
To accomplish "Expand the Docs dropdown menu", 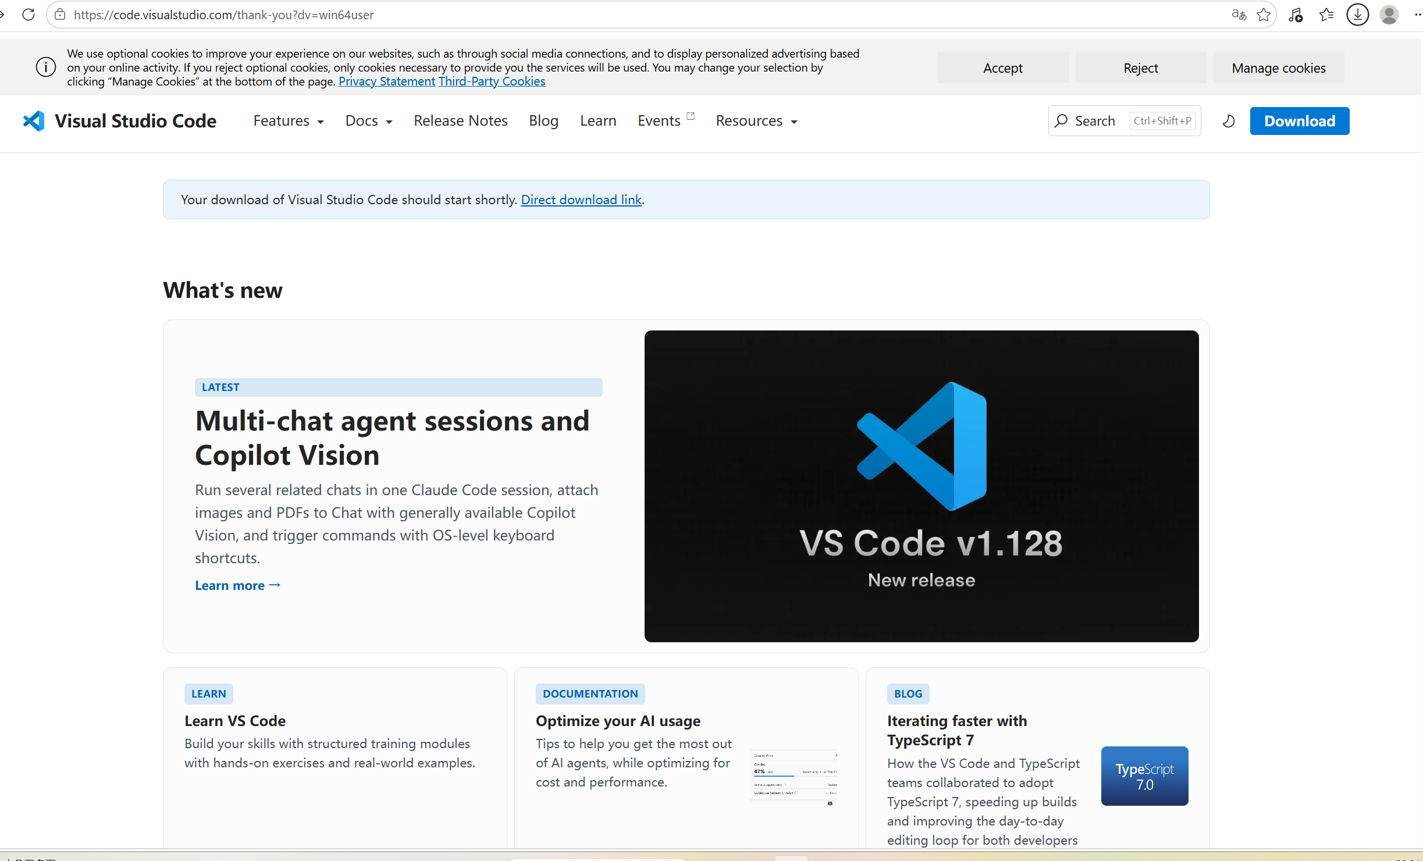I will tap(369, 120).
